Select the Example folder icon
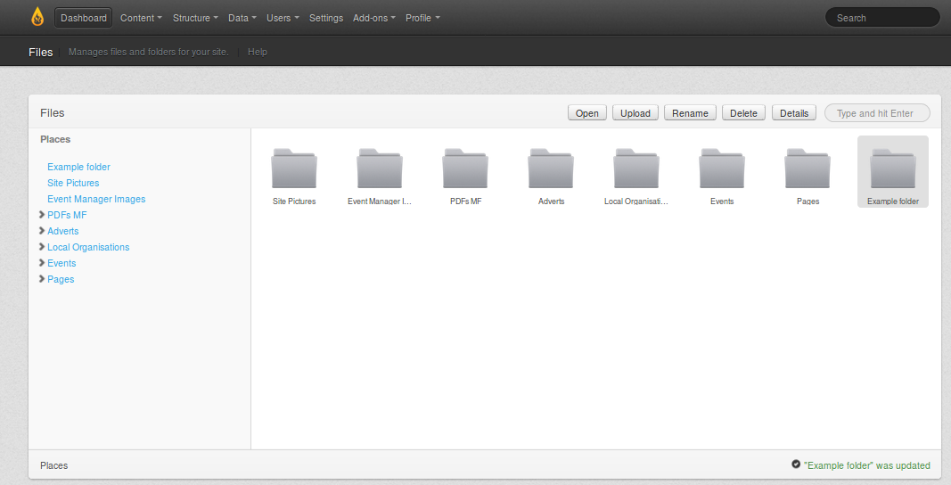 pos(893,169)
